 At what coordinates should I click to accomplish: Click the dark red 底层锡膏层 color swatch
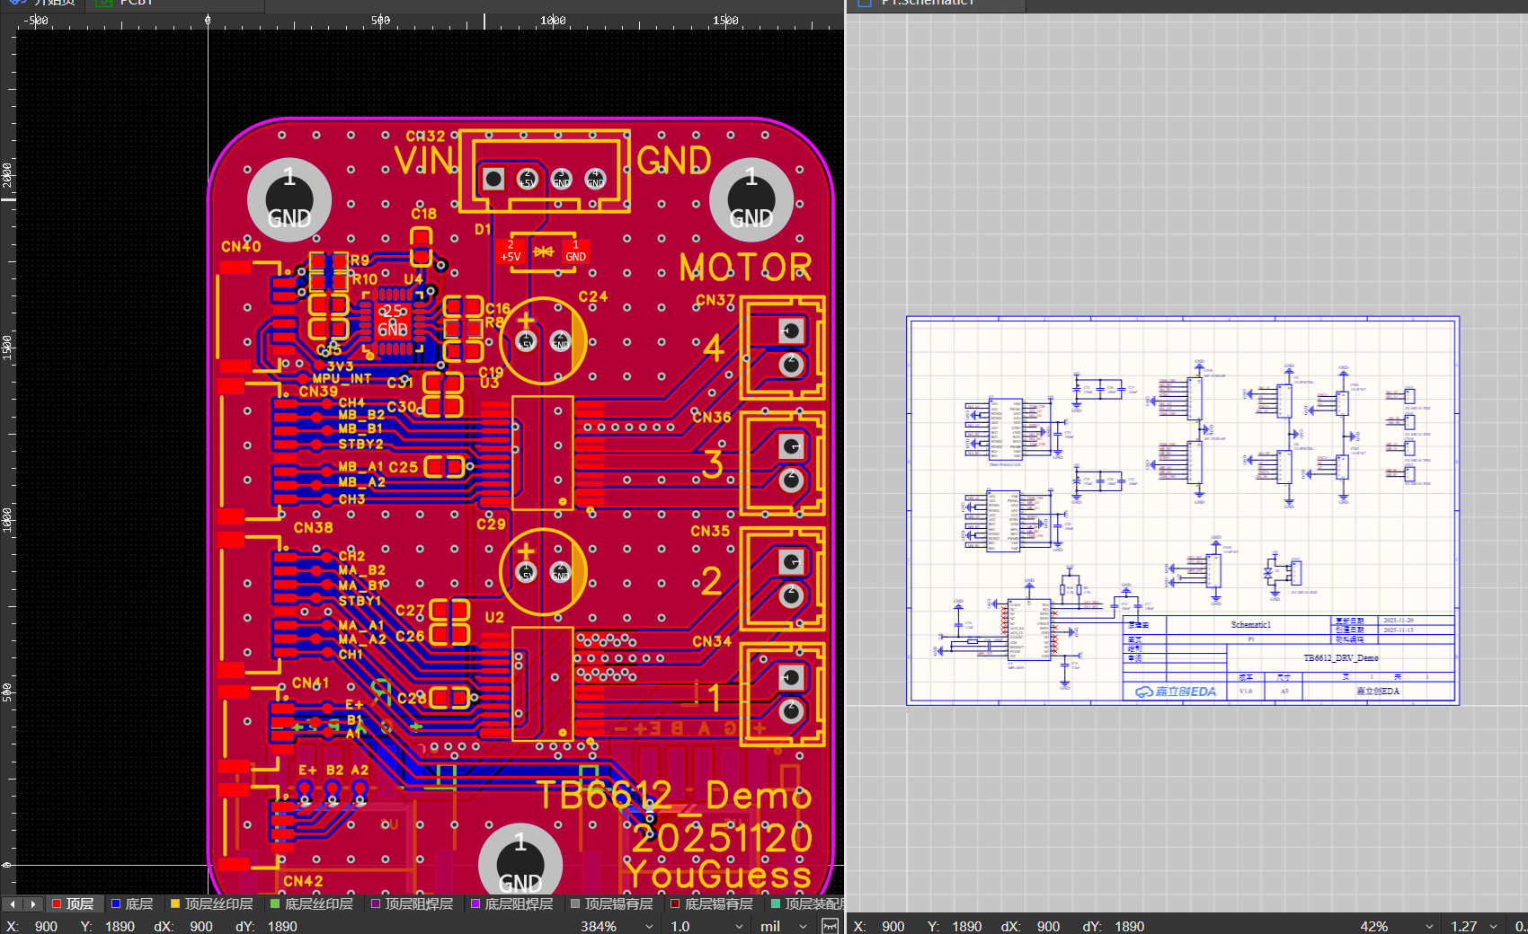point(675,903)
